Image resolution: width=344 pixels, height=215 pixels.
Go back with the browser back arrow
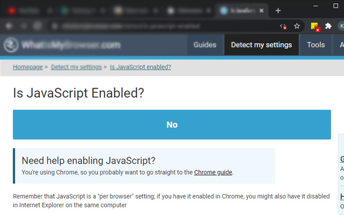[9, 26]
